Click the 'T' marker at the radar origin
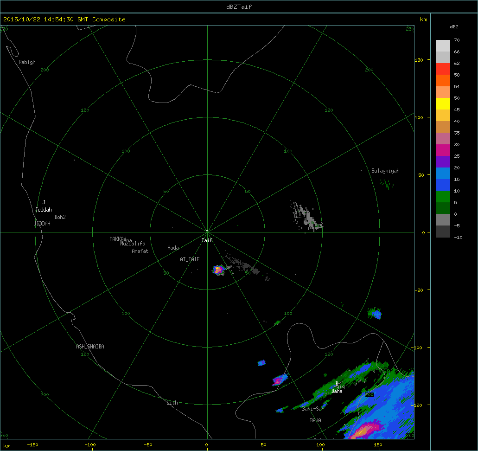Image resolution: width=478 pixels, height=451 pixels. coord(207,232)
